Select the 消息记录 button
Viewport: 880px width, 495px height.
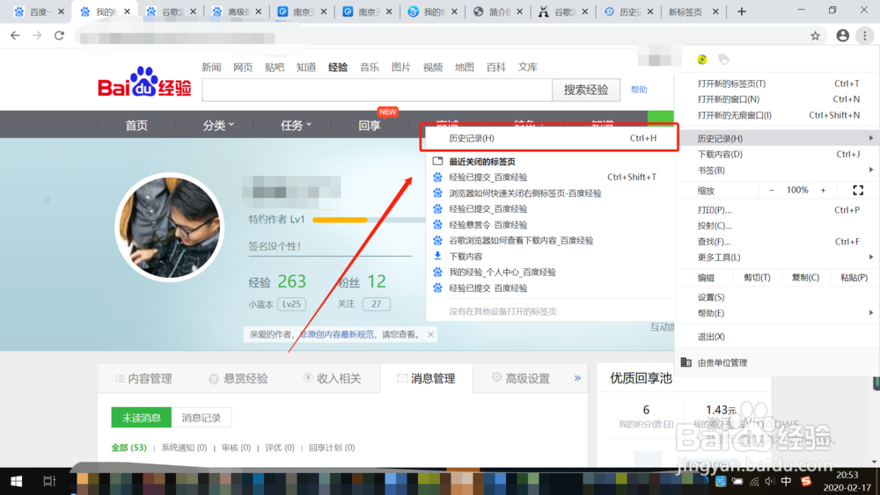click(201, 418)
